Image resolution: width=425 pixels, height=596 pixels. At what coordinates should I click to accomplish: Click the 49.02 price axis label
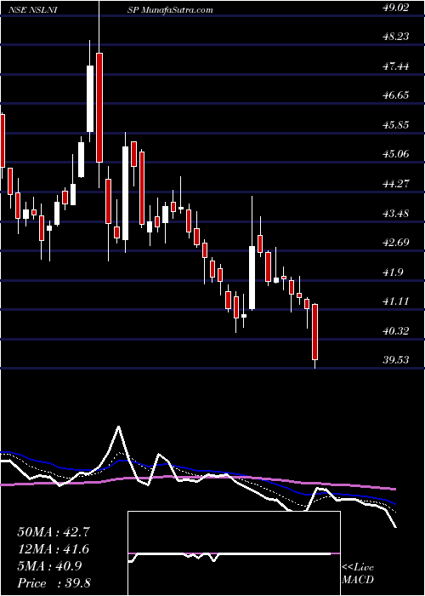396,8
